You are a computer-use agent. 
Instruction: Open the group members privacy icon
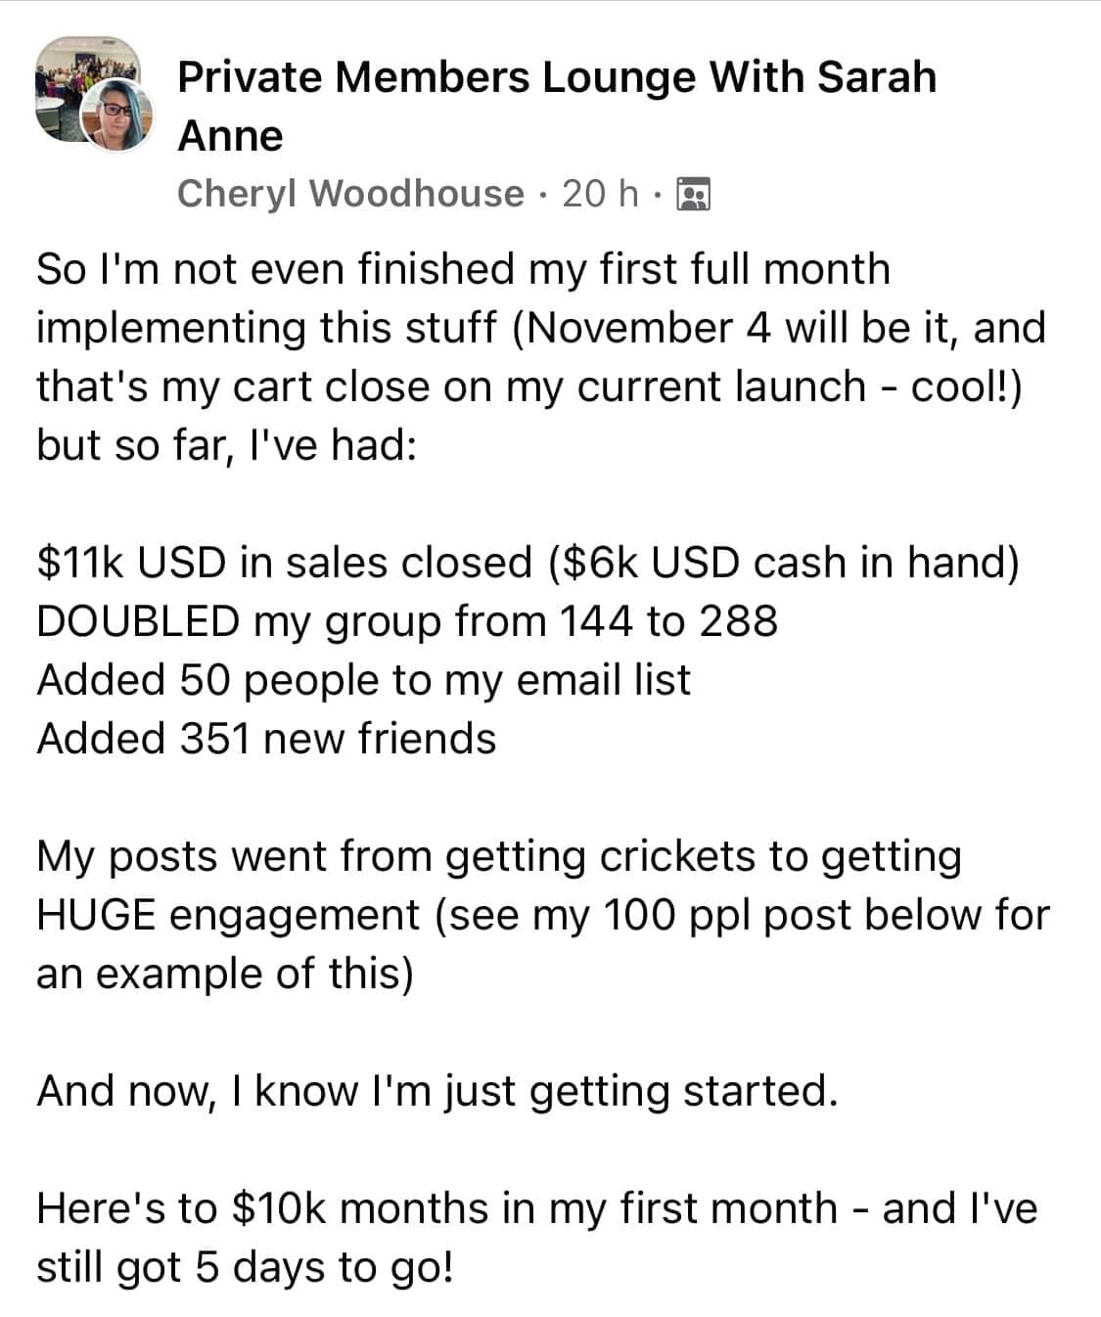[694, 195]
